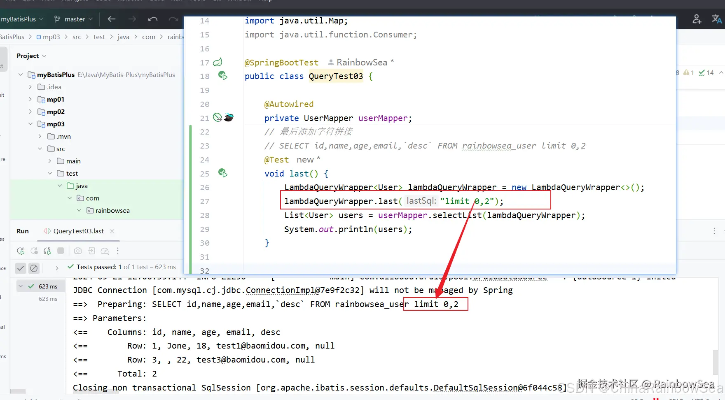This screenshot has width=725, height=400.
Task: Open the master branch dropdown
Action: (74, 19)
